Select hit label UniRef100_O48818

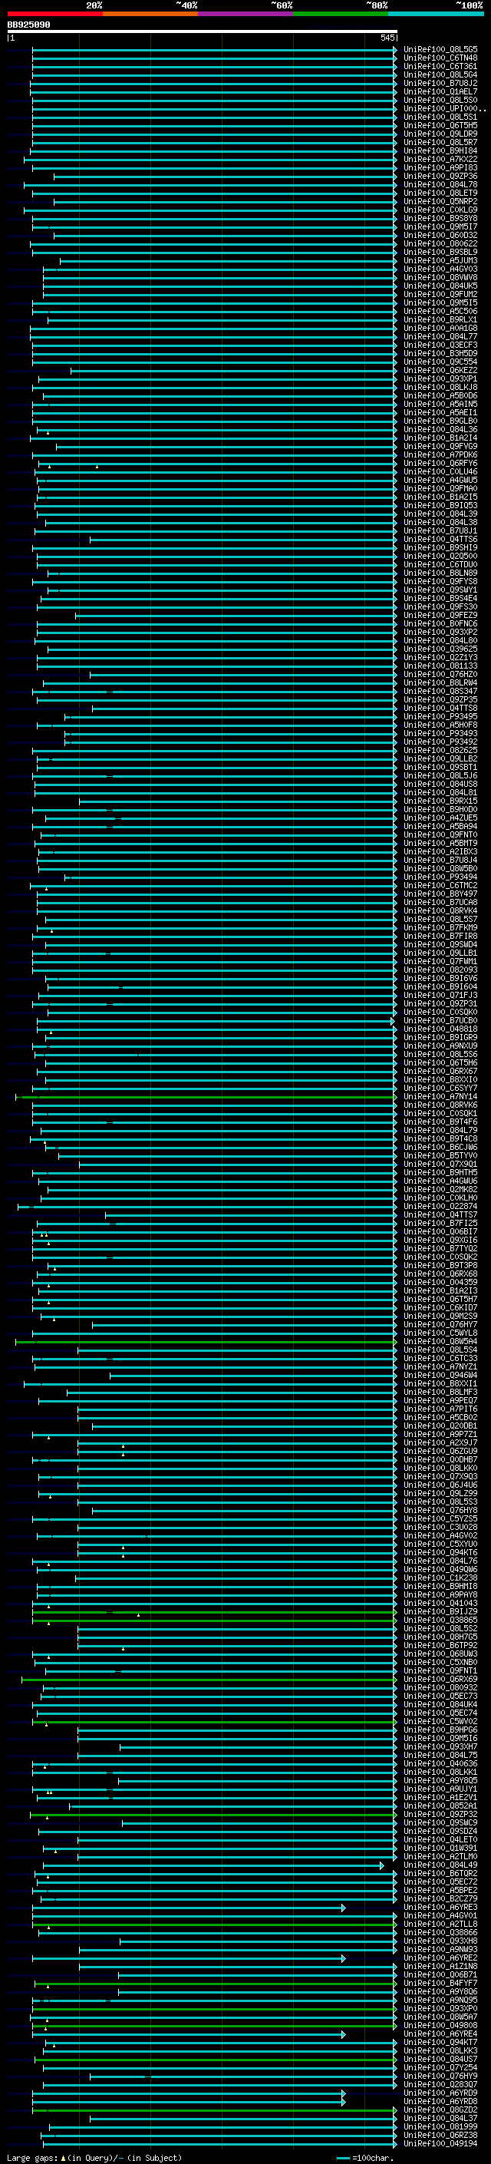click(x=440, y=1029)
